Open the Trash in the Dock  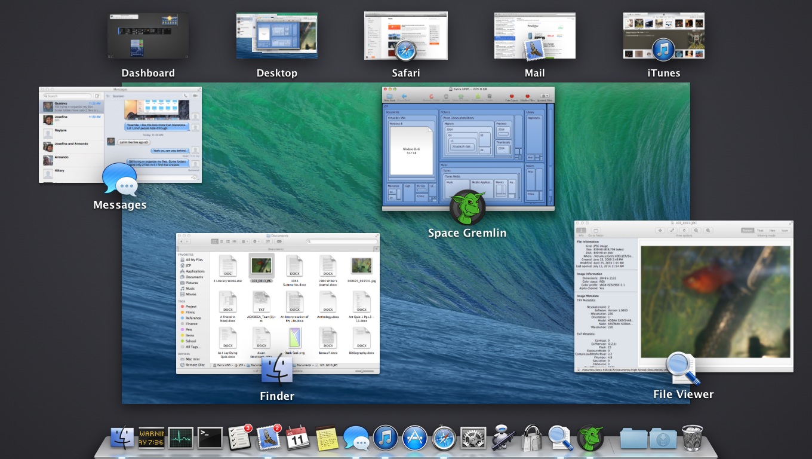click(692, 438)
